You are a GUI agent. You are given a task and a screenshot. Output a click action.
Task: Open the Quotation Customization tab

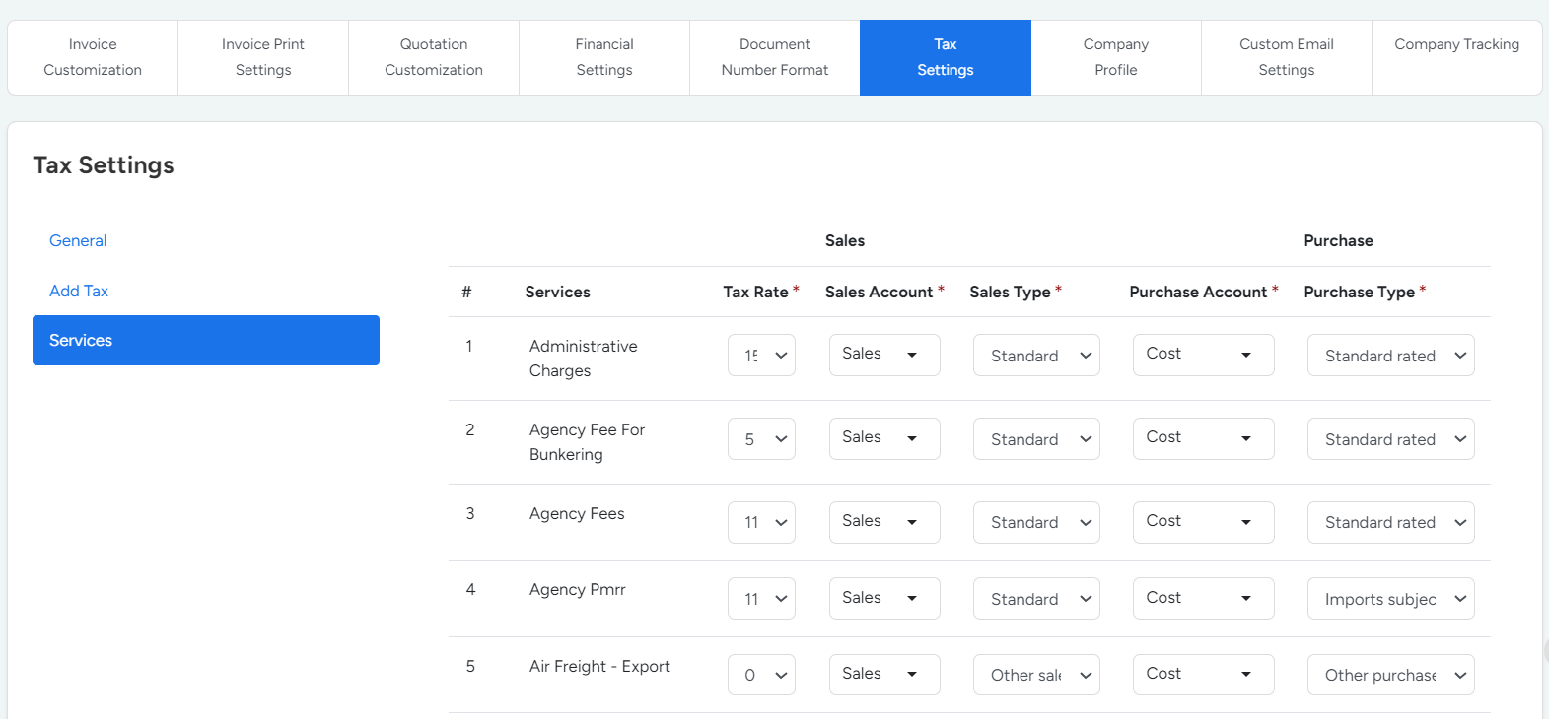[434, 57]
